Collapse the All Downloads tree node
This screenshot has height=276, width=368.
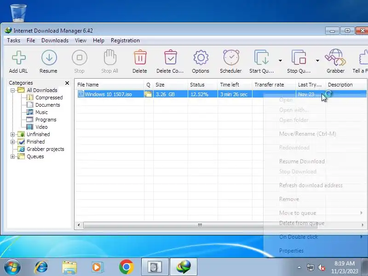coord(13,90)
